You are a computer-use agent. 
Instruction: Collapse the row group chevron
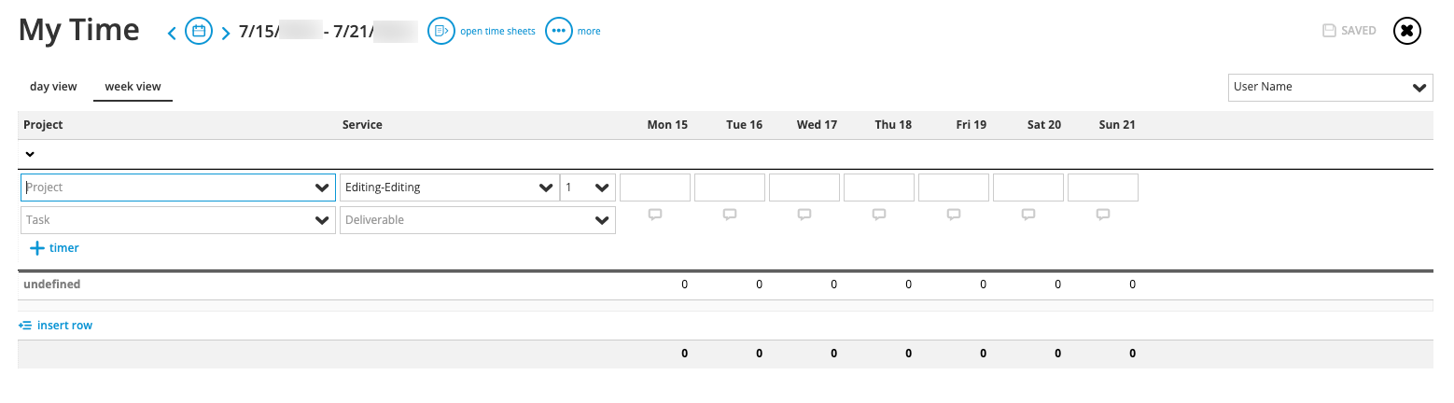[x=30, y=154]
